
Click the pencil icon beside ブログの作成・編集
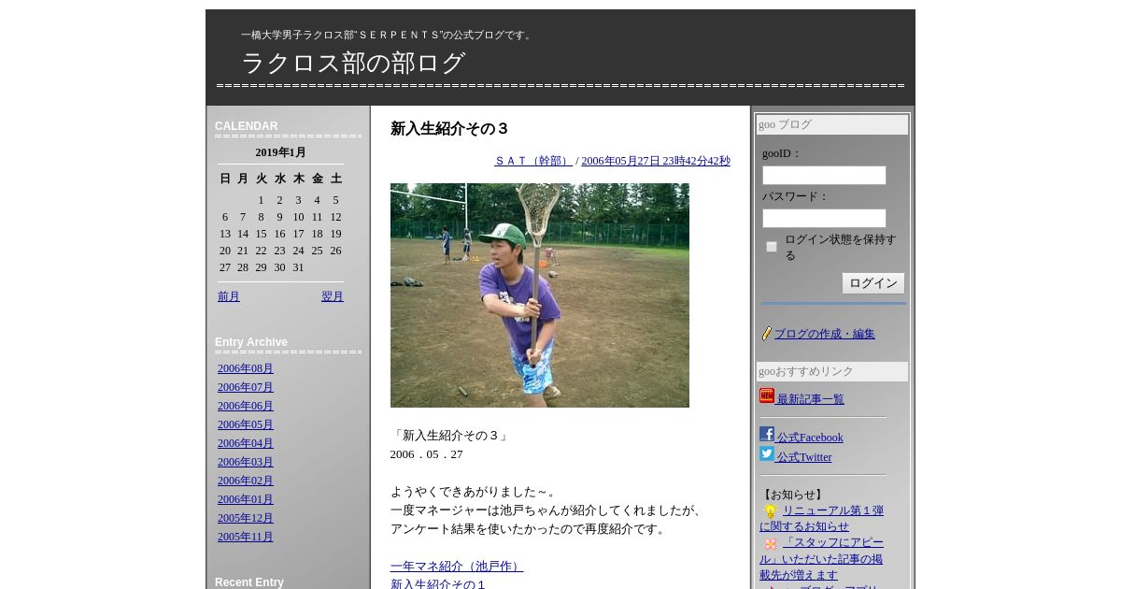767,334
